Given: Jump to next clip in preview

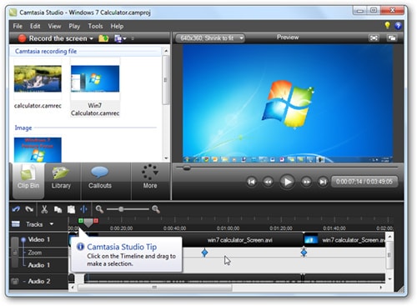Looking at the screenshot, I should [323, 182].
